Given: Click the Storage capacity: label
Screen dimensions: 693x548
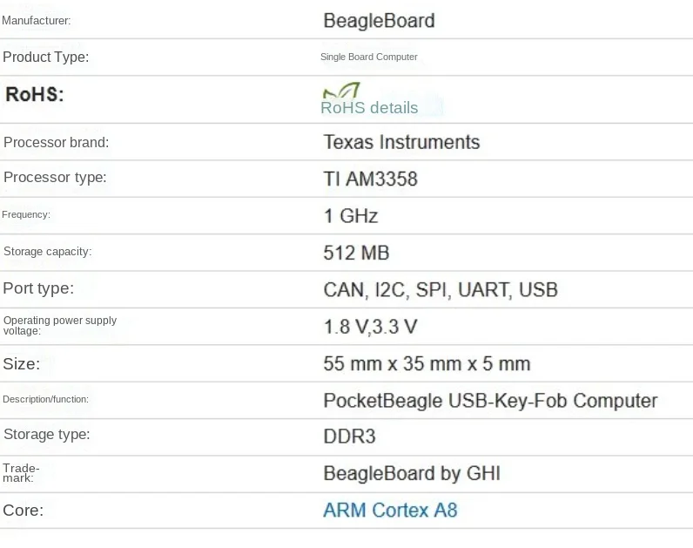Looking at the screenshot, I should 47,251.
